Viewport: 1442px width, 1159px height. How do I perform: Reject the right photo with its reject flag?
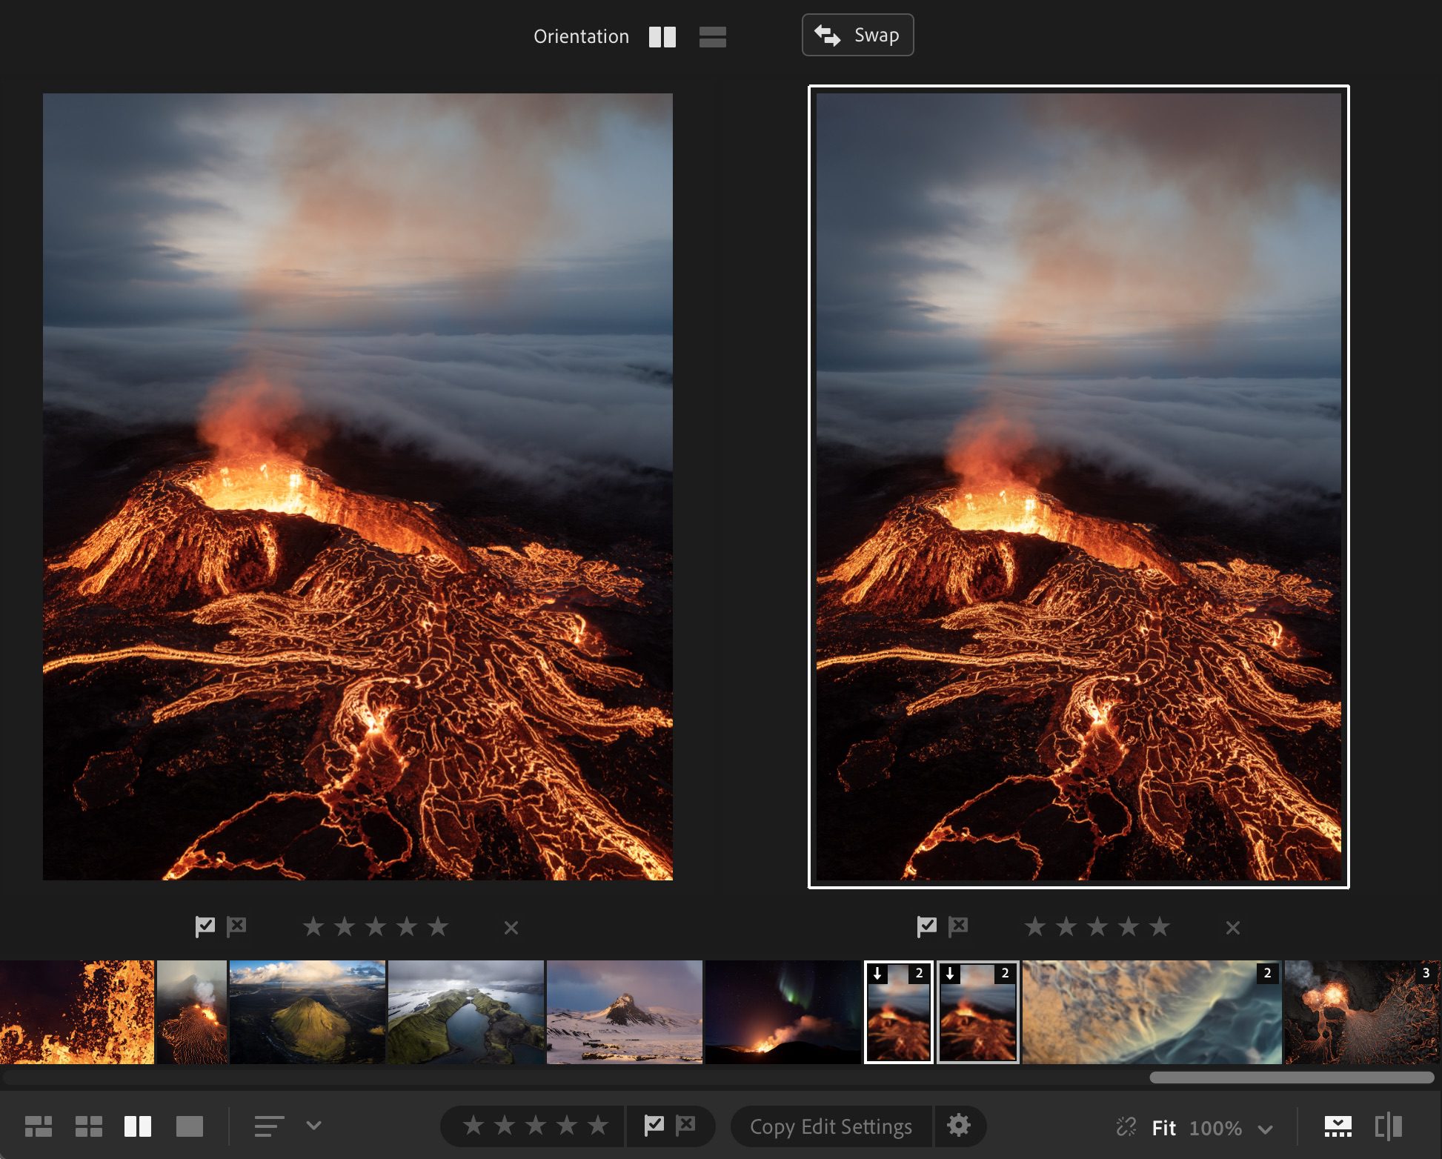click(960, 926)
